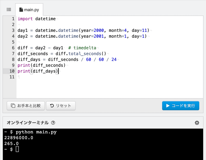Viewport: 206px width, 160px height.
Task: Select the main.py tab
Action: (29, 10)
